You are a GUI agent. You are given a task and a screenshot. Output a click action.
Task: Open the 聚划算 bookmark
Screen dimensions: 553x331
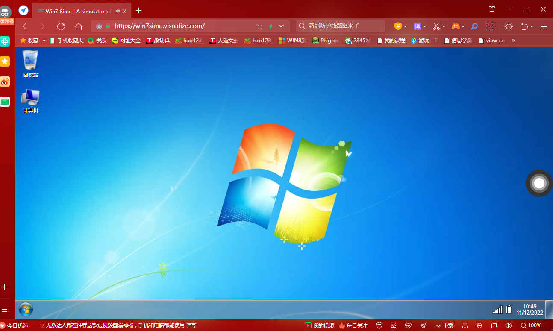coord(158,41)
